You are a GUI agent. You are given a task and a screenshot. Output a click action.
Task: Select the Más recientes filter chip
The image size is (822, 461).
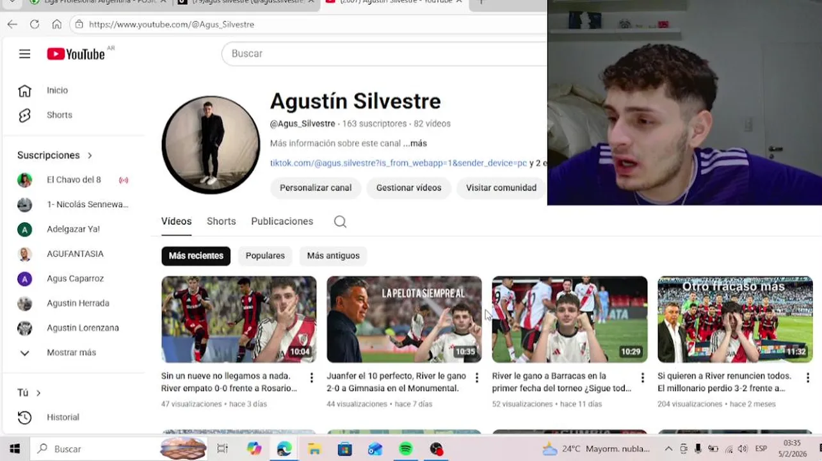[x=196, y=255]
